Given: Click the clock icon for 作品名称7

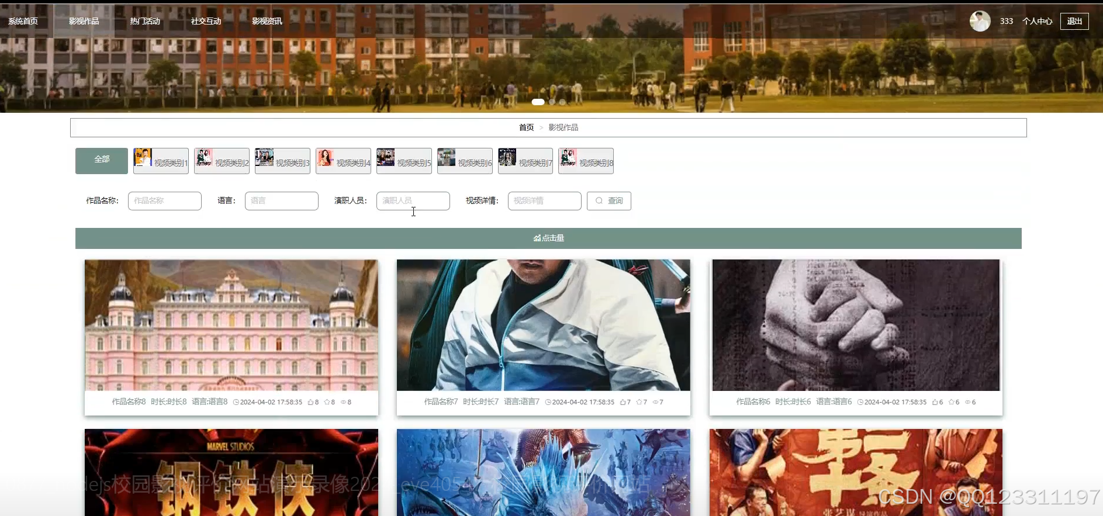Looking at the screenshot, I should point(548,402).
